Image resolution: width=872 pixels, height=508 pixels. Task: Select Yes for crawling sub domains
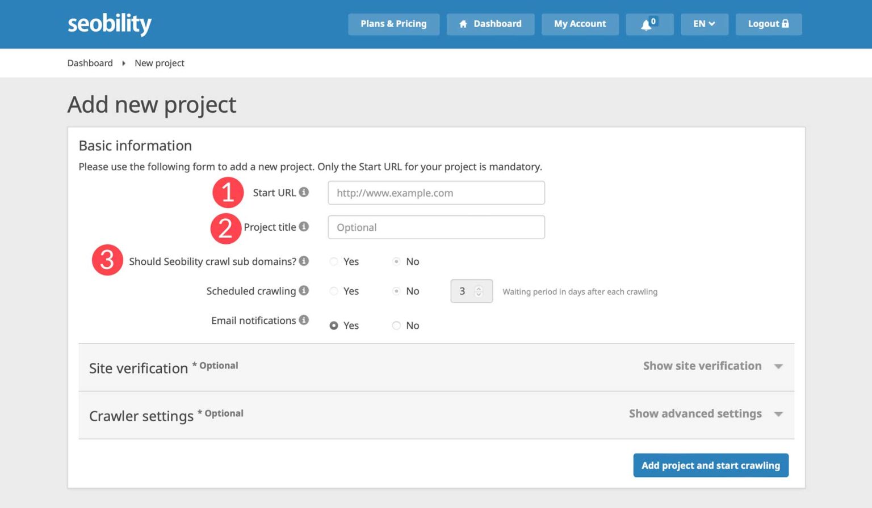tap(334, 261)
